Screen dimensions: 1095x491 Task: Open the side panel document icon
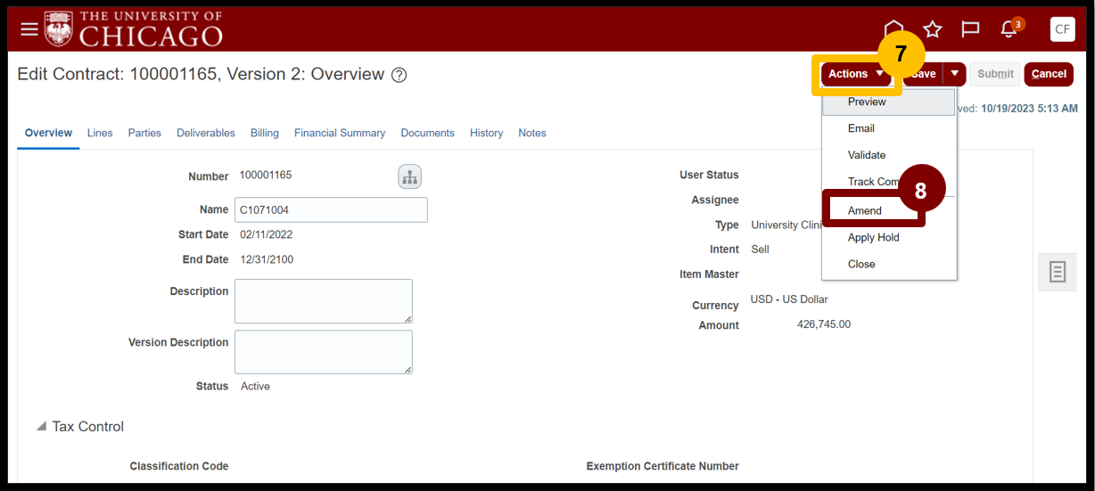pos(1058,272)
